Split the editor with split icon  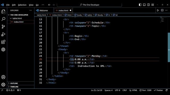point(162,10)
